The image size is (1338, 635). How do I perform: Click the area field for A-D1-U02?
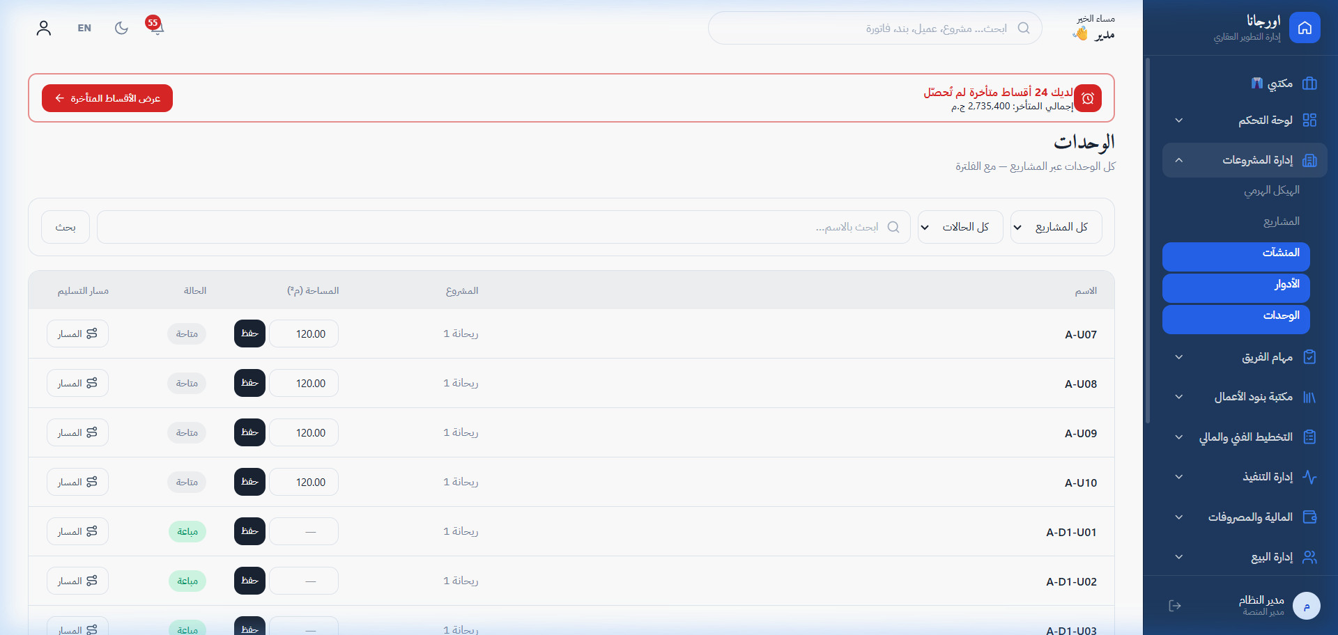tap(304, 581)
